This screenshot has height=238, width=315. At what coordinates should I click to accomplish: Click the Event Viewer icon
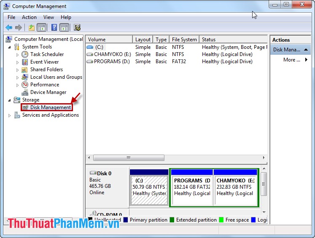(x=25, y=62)
